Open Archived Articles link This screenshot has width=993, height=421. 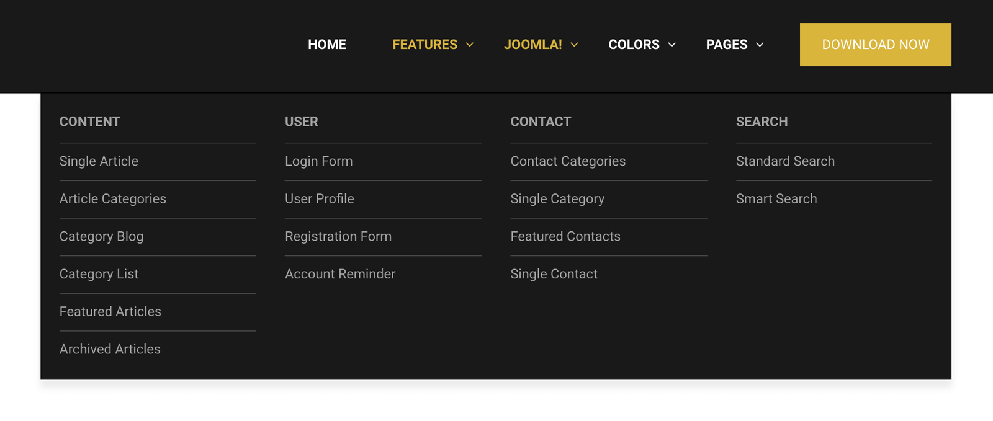coord(110,350)
